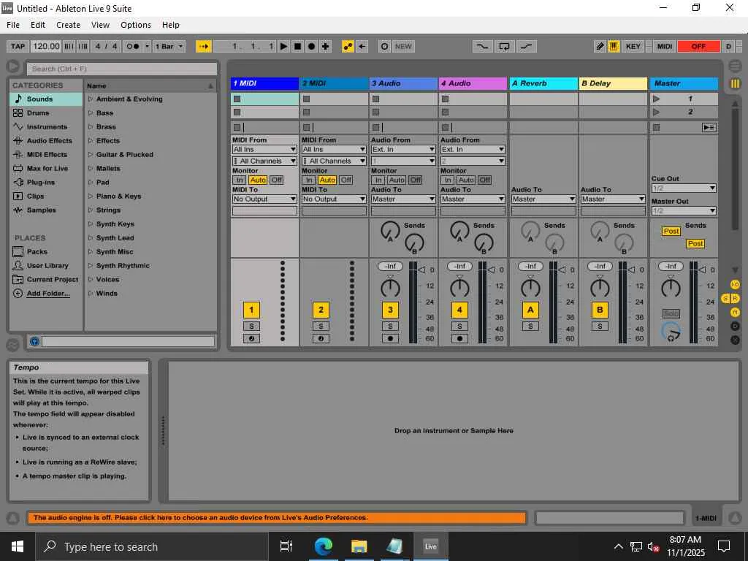Open 1 MIDI 'All Ins' input dropdown

pos(264,149)
